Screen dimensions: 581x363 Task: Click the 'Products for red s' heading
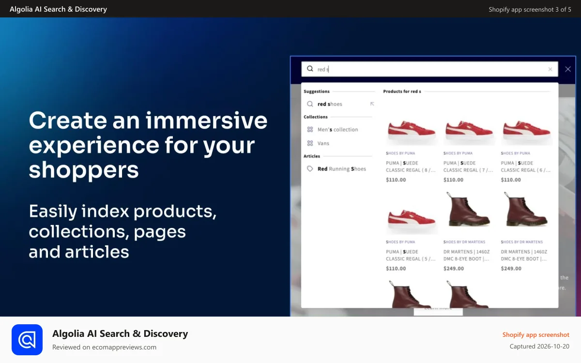tap(402, 91)
